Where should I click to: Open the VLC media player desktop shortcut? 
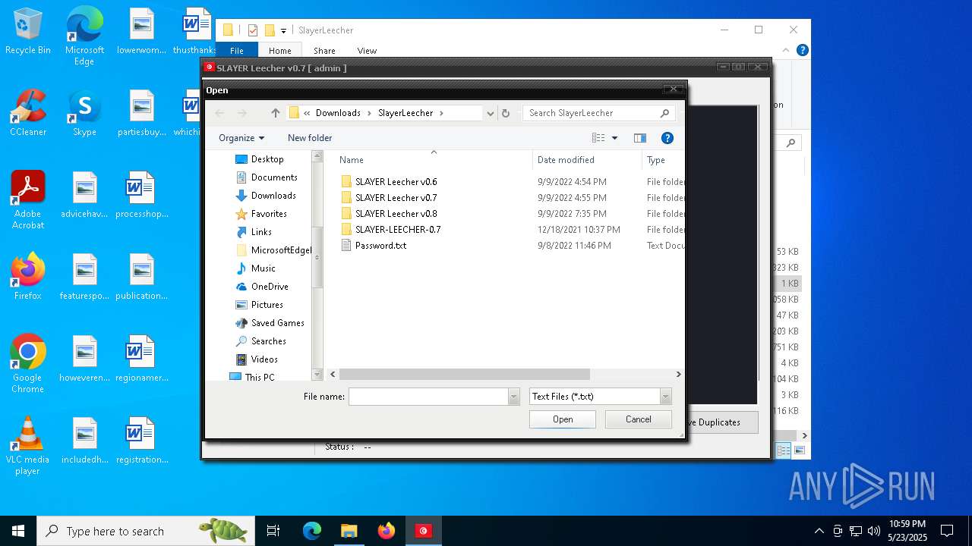[x=28, y=446]
